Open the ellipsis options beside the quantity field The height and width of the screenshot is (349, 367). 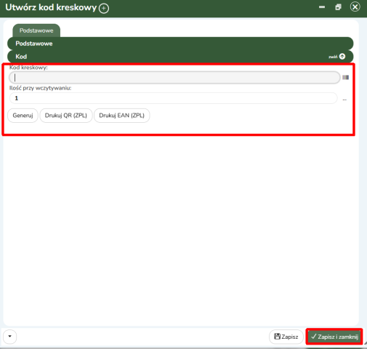coord(344,100)
